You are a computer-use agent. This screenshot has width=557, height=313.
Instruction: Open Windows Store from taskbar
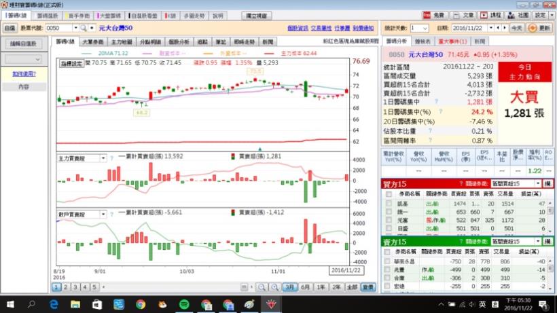97,304
